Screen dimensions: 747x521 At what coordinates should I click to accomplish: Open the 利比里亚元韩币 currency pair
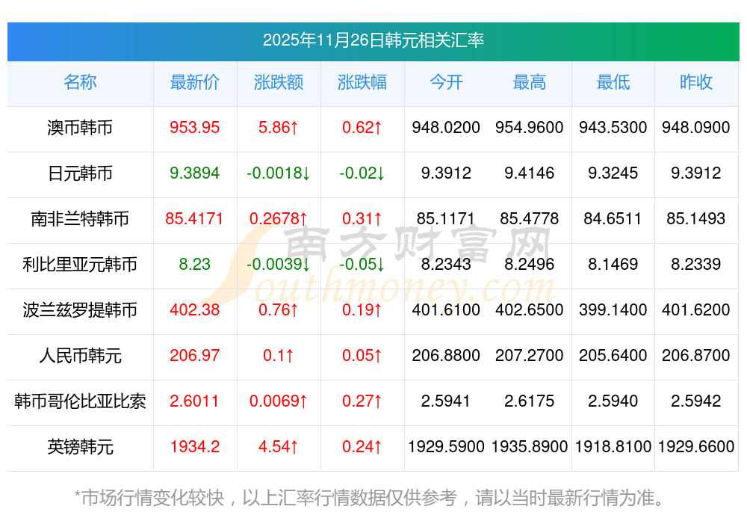click(80, 265)
